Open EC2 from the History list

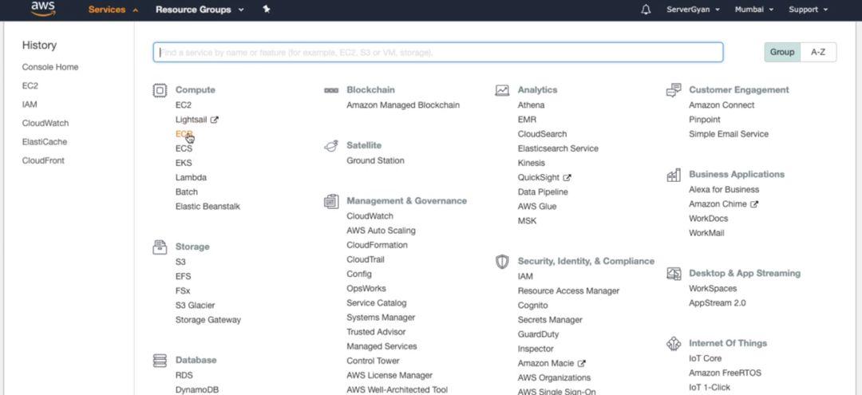point(30,85)
